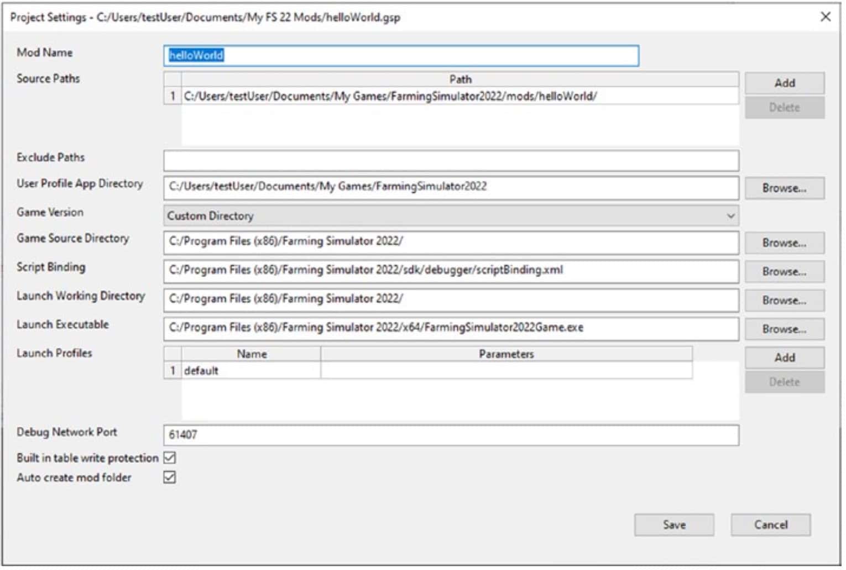Viewport: 846px width, 570px height.
Task: Click row number 1 in Source Paths
Action: (x=173, y=96)
